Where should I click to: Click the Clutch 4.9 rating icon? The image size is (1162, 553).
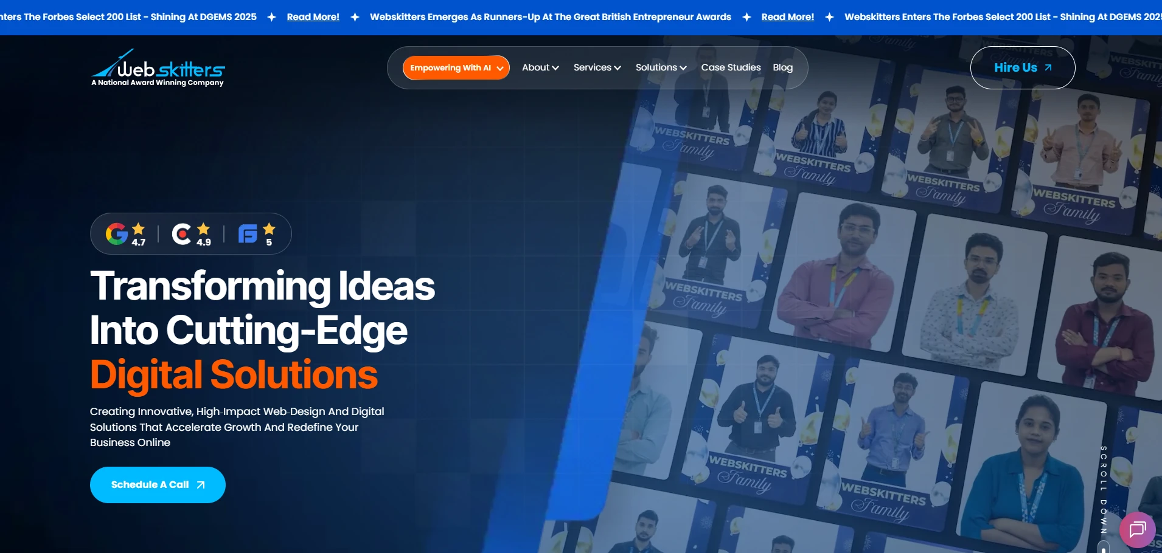click(181, 234)
